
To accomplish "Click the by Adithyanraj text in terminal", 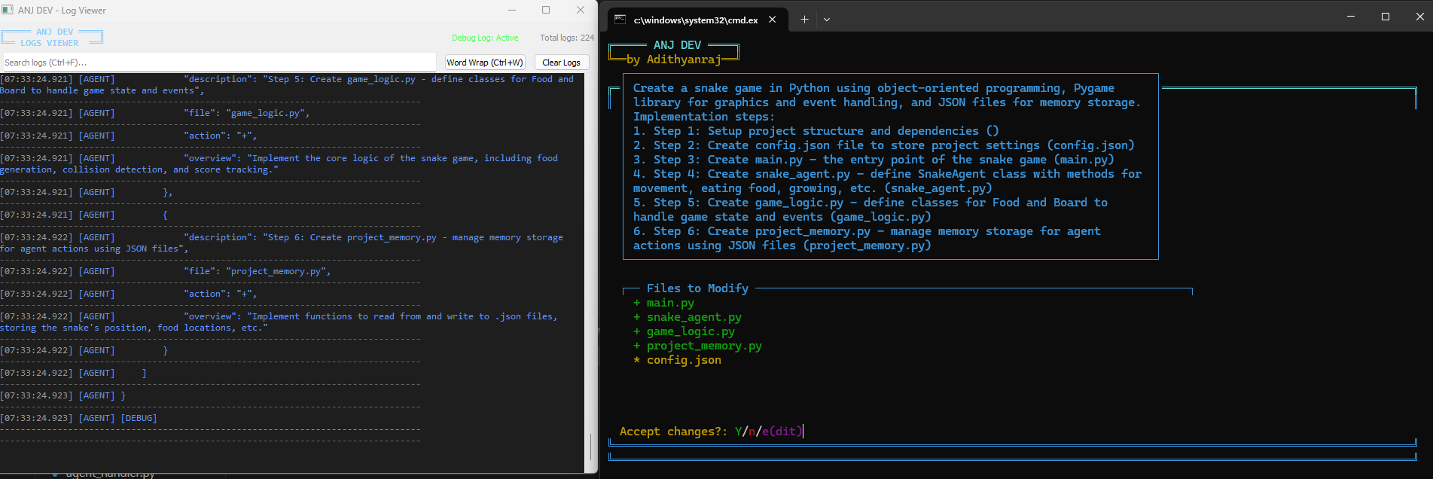I will click(673, 59).
